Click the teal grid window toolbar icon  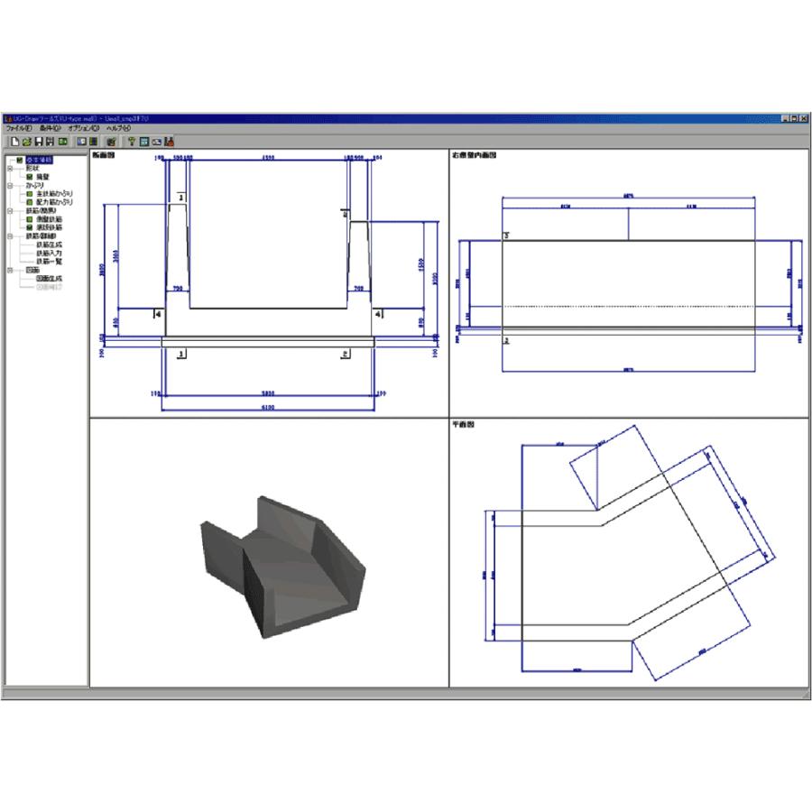pyautogui.click(x=144, y=142)
